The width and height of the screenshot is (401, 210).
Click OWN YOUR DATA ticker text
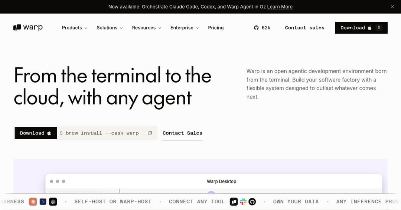pyautogui.click(x=296, y=201)
